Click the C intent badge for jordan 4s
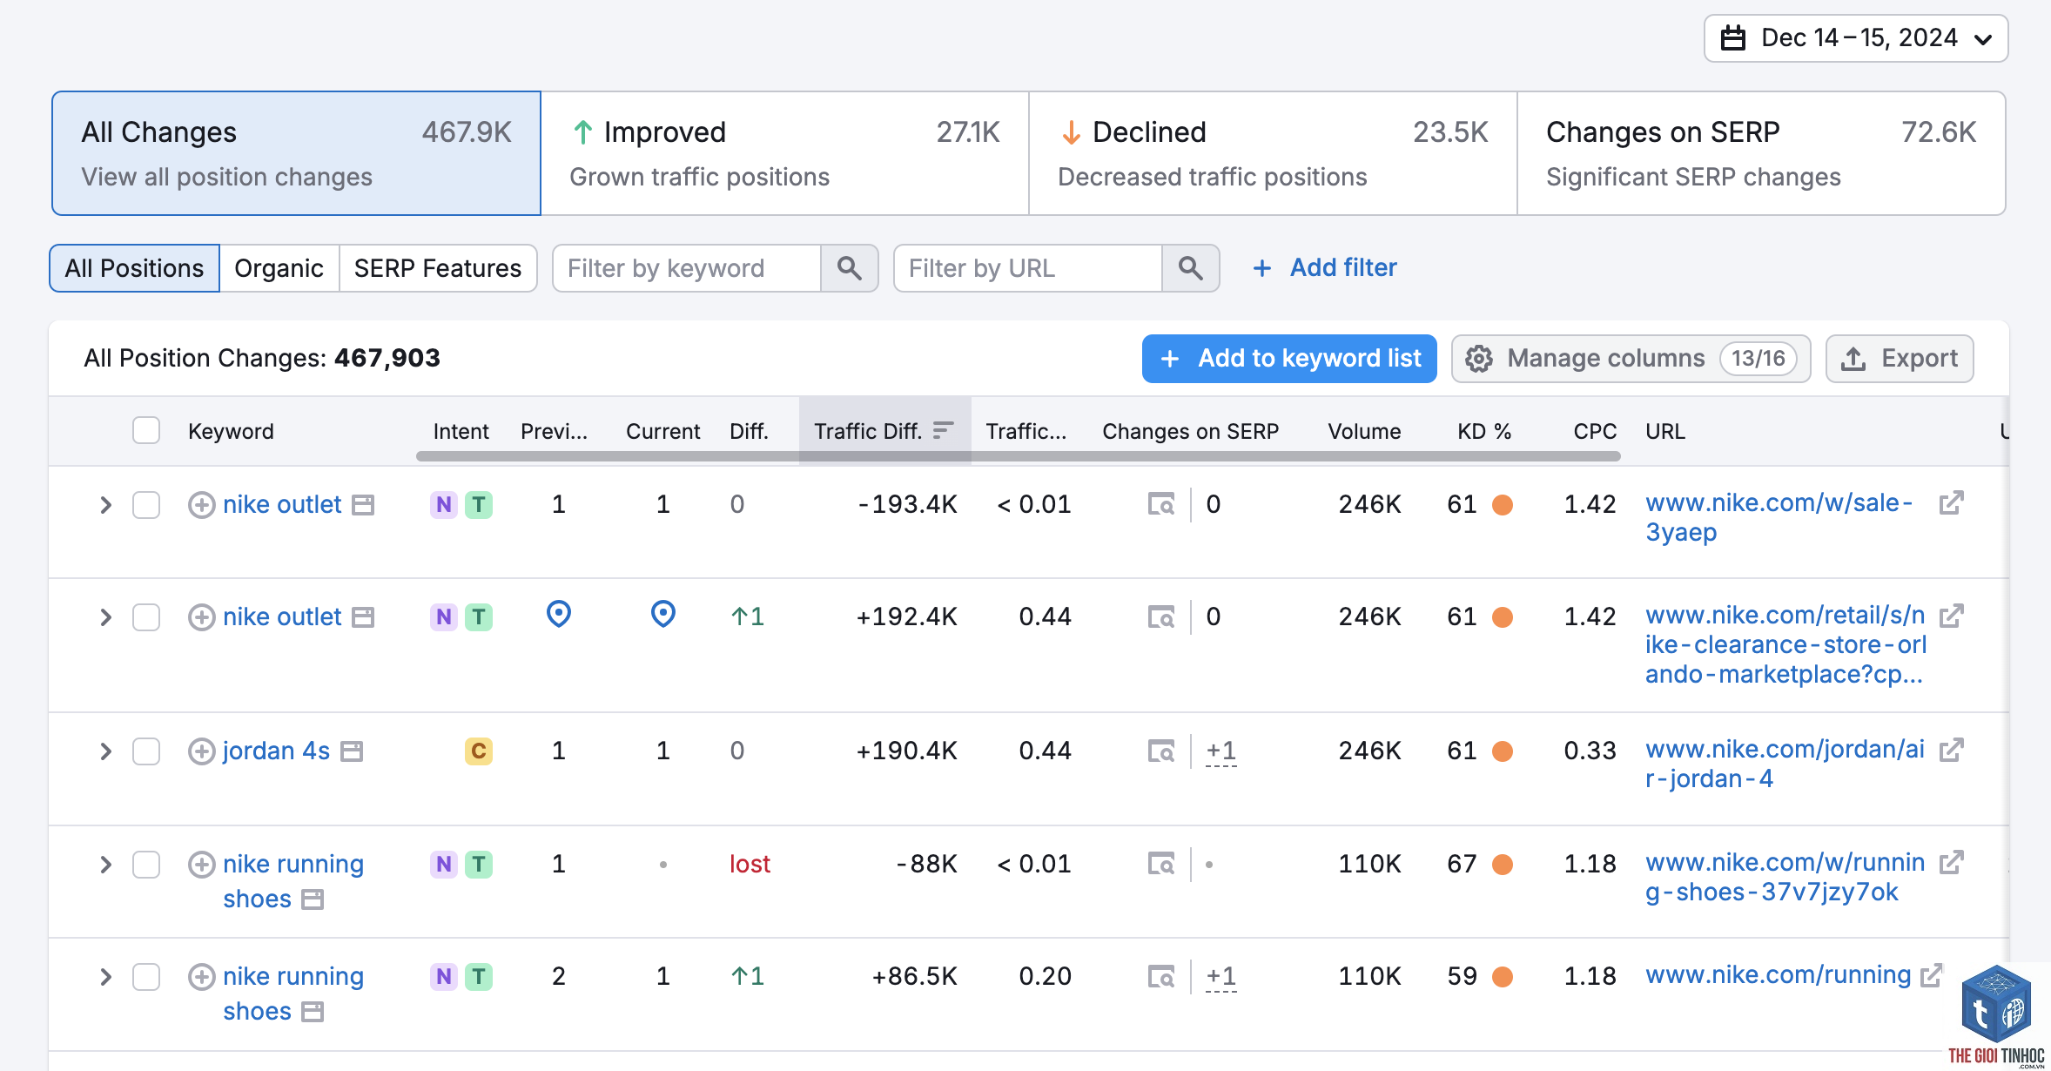2051x1071 pixels. pyautogui.click(x=479, y=751)
